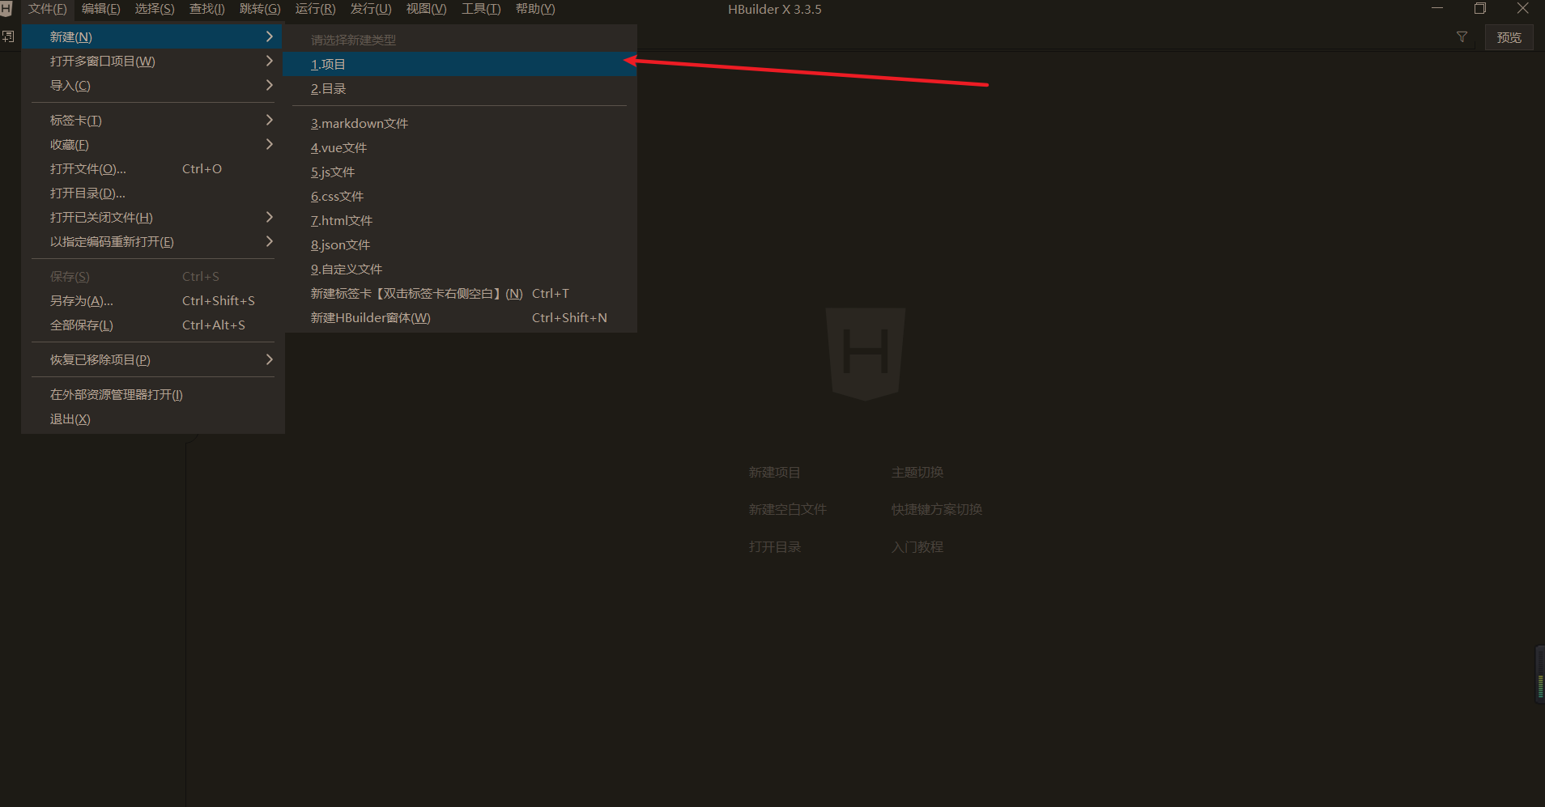Click the HBuilder X app logo icon
Viewport: 1545px width, 807px height.
click(6, 9)
